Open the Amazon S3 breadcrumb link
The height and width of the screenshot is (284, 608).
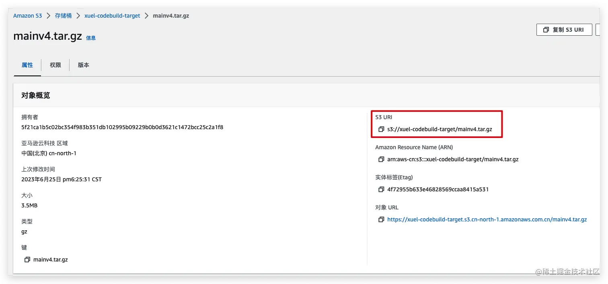click(x=27, y=16)
